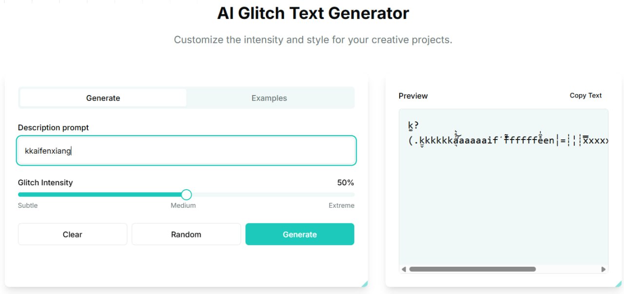Viewport: 624px width, 294px height.
Task: Click the teal Generate button
Action: (x=300, y=235)
